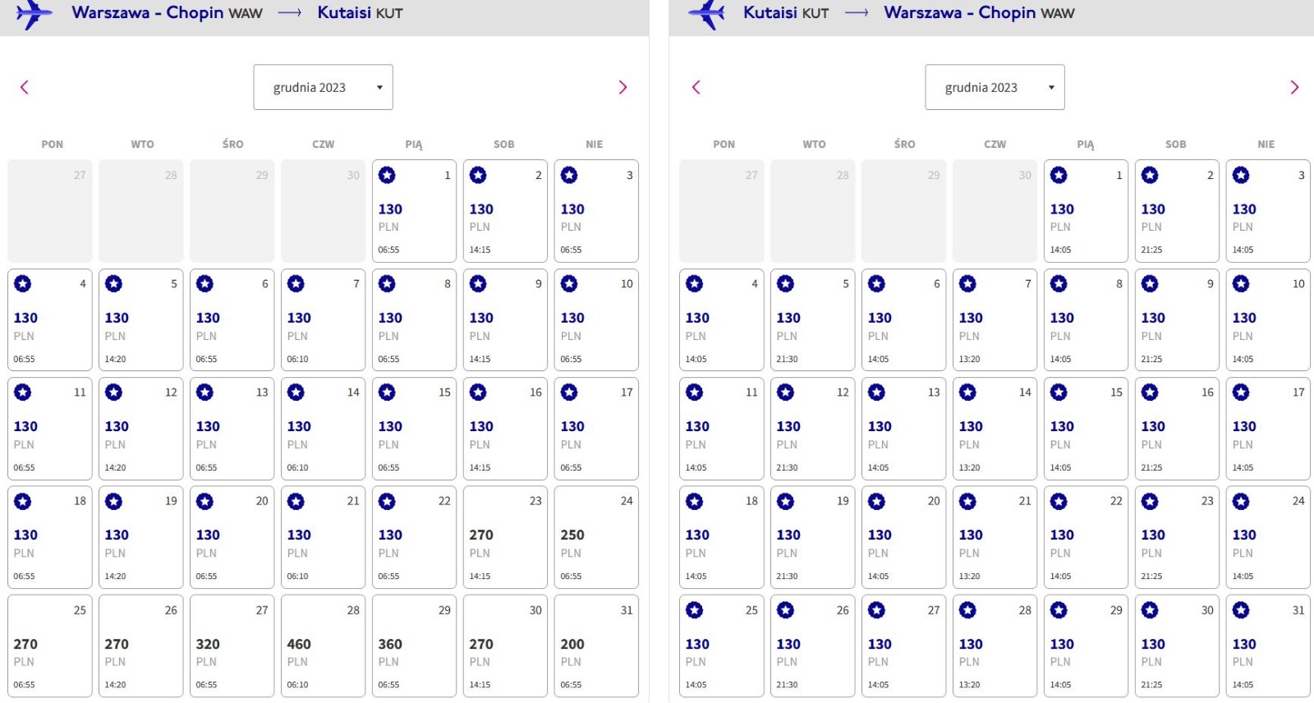Screen dimensions: 1314x703
Task: Click the airplane icon beside Warszawa - Chopin WAW
Action: (x=34, y=14)
